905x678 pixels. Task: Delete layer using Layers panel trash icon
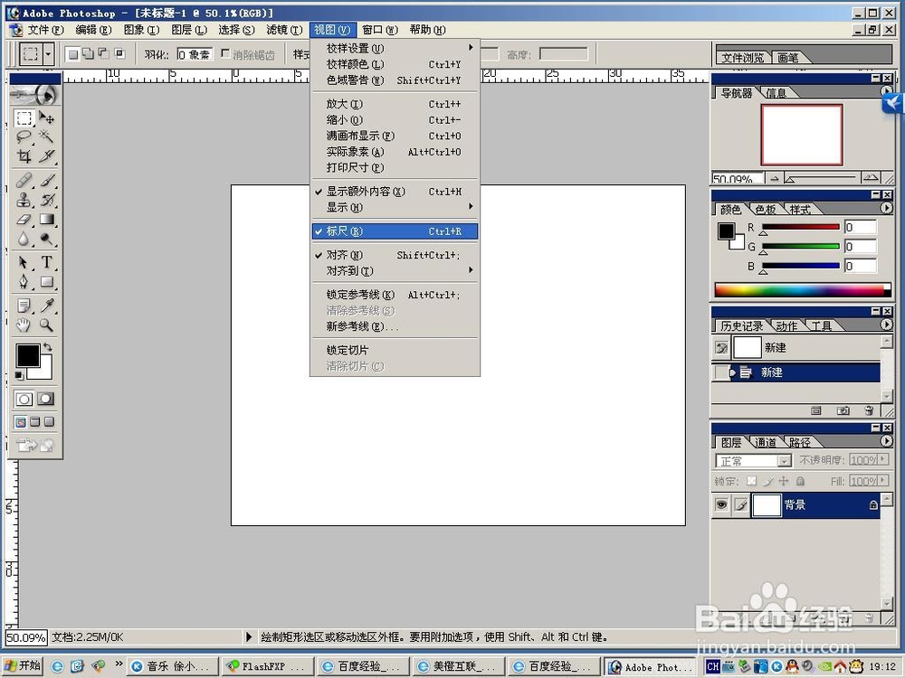(869, 618)
